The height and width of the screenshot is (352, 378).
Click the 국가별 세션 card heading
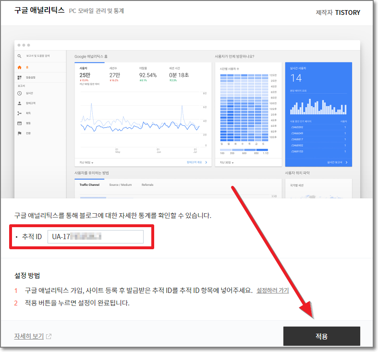297,185
